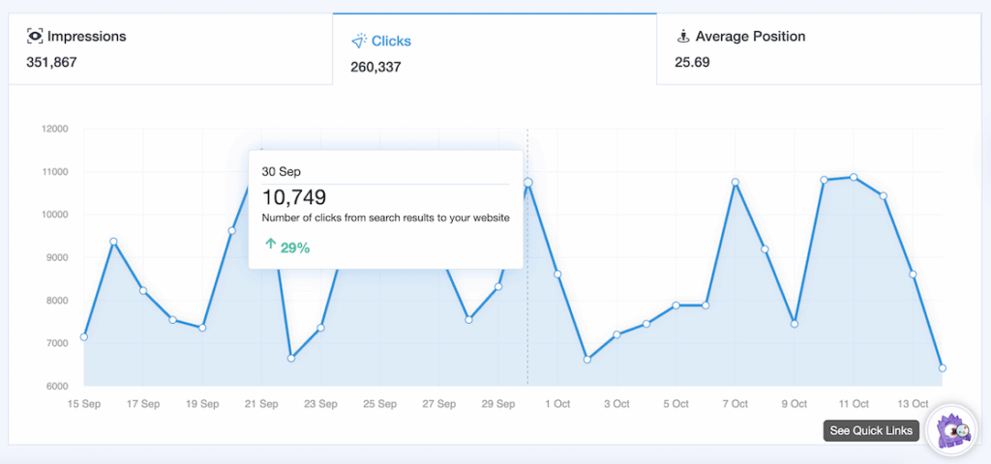Click the last data point on chart

[942, 368]
